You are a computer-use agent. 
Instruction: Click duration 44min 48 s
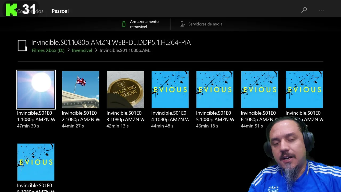162,126
